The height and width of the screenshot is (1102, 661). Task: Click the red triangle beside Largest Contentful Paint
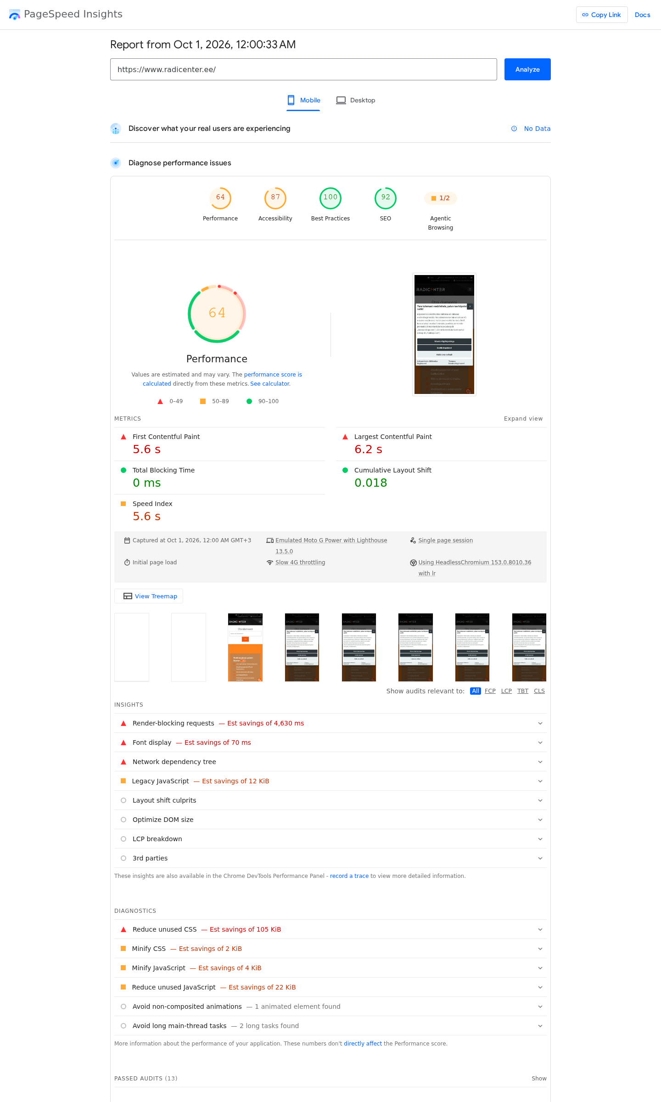tap(345, 437)
